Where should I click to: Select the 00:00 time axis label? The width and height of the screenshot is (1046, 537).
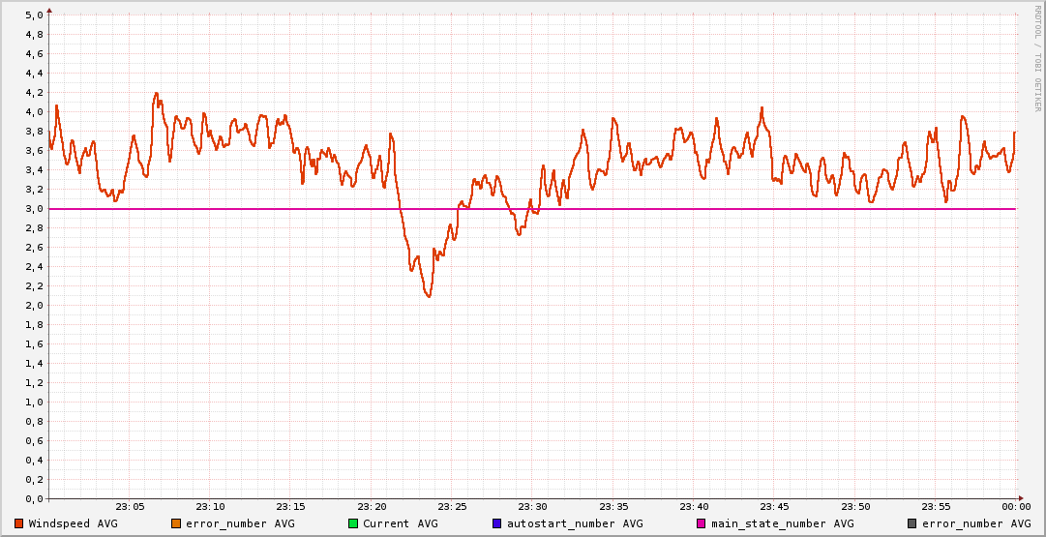click(x=1016, y=506)
